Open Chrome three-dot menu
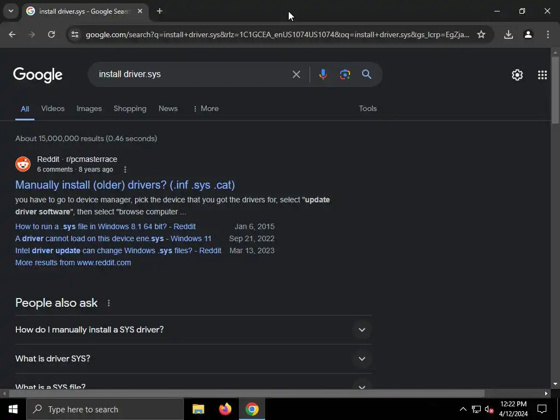Image resolution: width=560 pixels, height=420 pixels. (x=547, y=34)
